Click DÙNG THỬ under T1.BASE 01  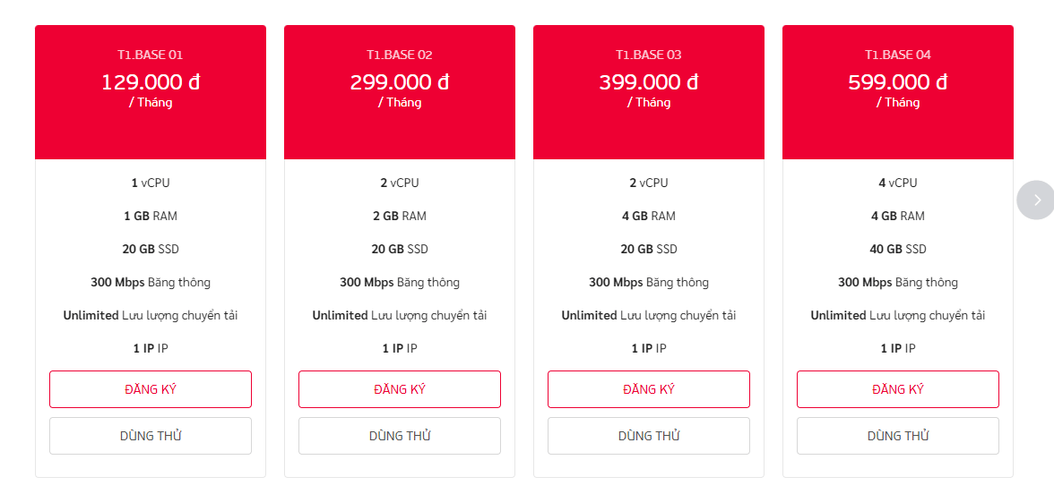tap(150, 436)
